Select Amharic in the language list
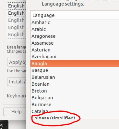Screen dimensions: 119x129 [75, 22]
